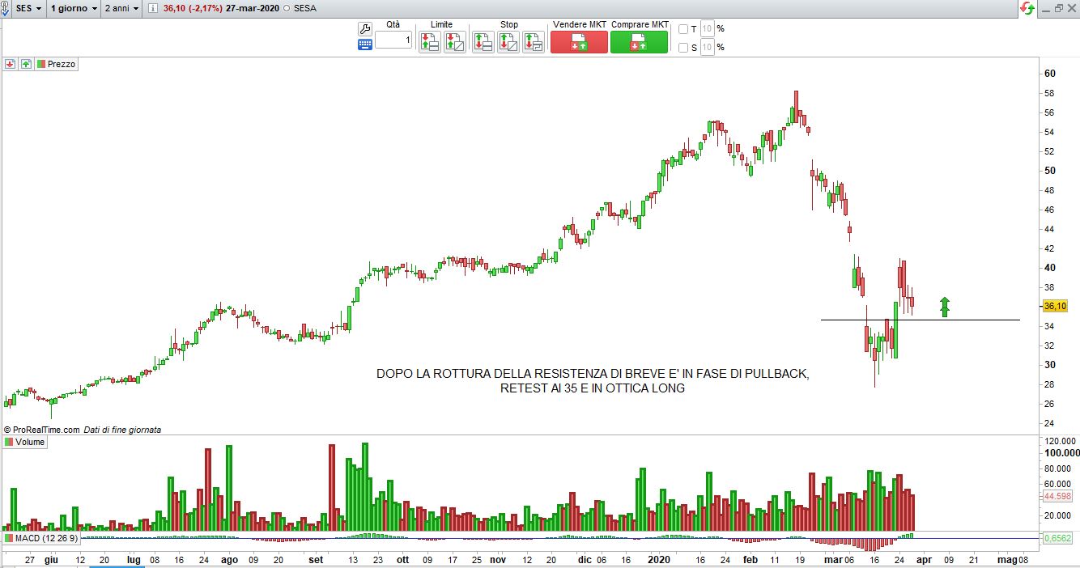Click the blue keyboard shortcuts icon
Viewport: 1080px width, 568px height.
(x=364, y=45)
